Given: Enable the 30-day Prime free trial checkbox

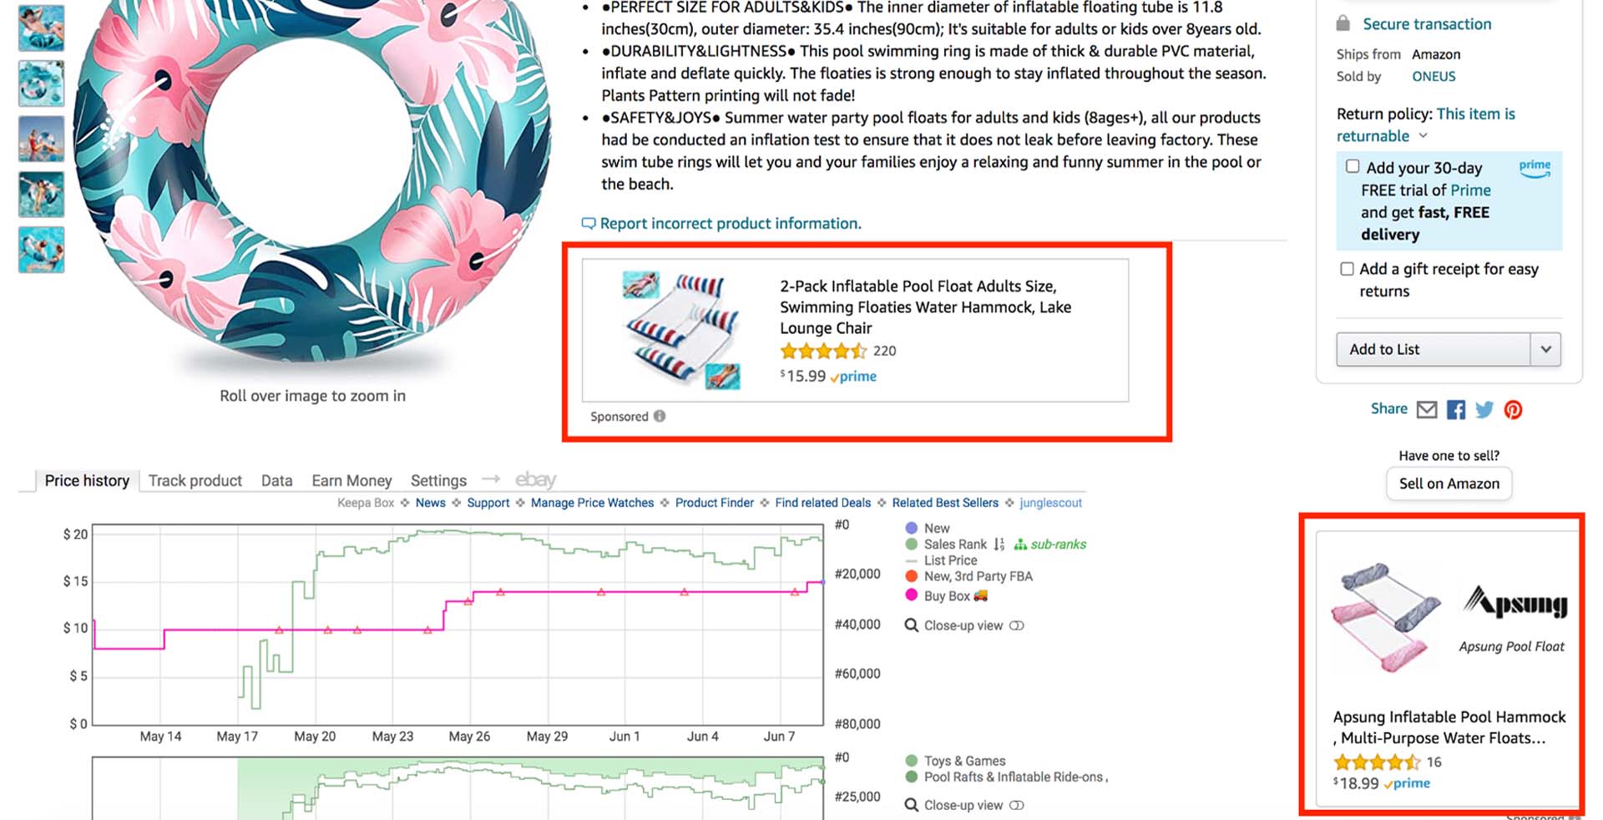Looking at the screenshot, I should [x=1353, y=166].
